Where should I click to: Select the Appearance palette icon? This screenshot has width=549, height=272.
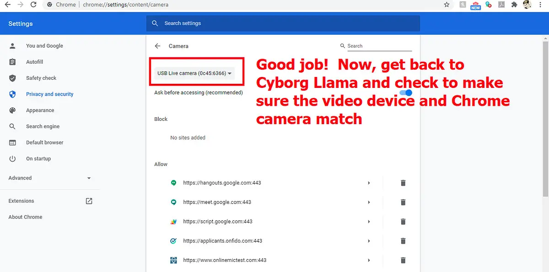12,110
